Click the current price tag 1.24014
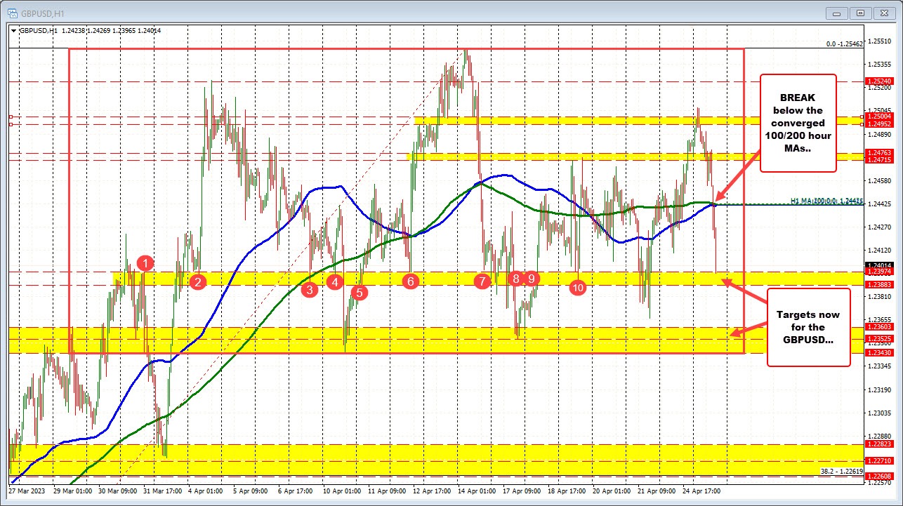This screenshot has width=903, height=506. (881, 265)
